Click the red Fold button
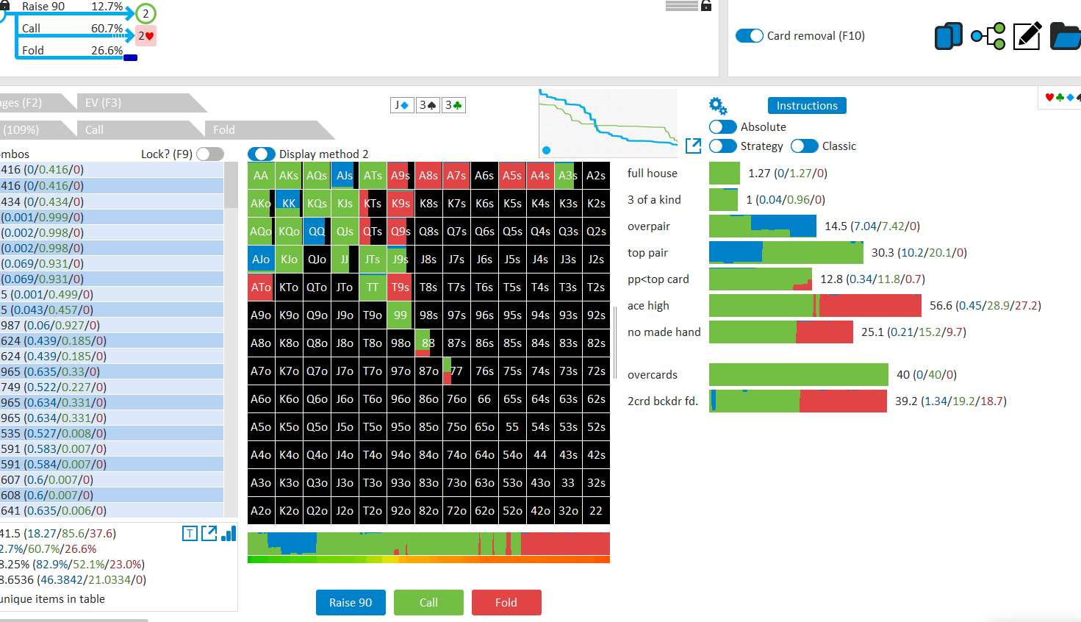This screenshot has width=1081, height=622. pyautogui.click(x=506, y=602)
